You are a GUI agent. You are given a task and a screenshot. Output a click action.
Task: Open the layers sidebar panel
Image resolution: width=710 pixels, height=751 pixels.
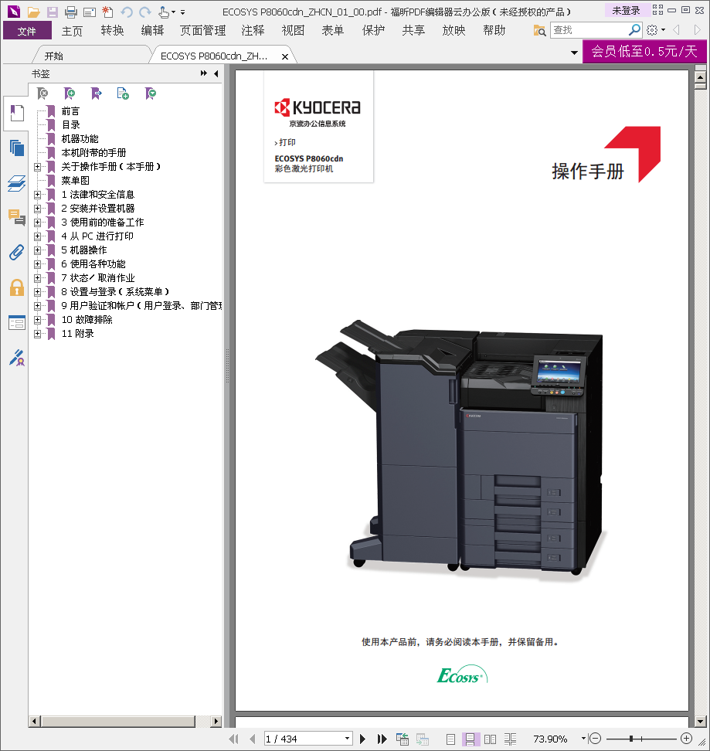pyautogui.click(x=17, y=183)
